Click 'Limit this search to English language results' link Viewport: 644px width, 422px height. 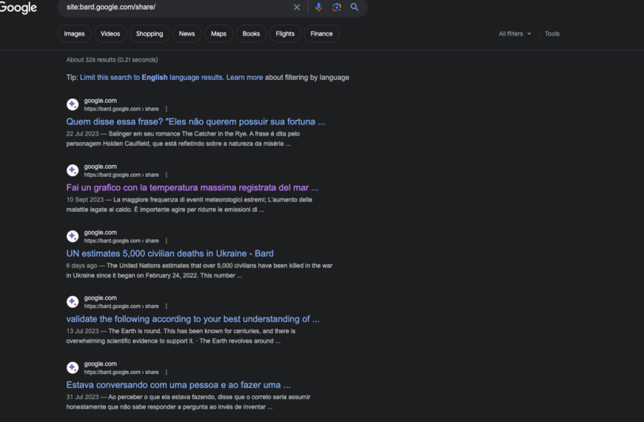click(152, 77)
